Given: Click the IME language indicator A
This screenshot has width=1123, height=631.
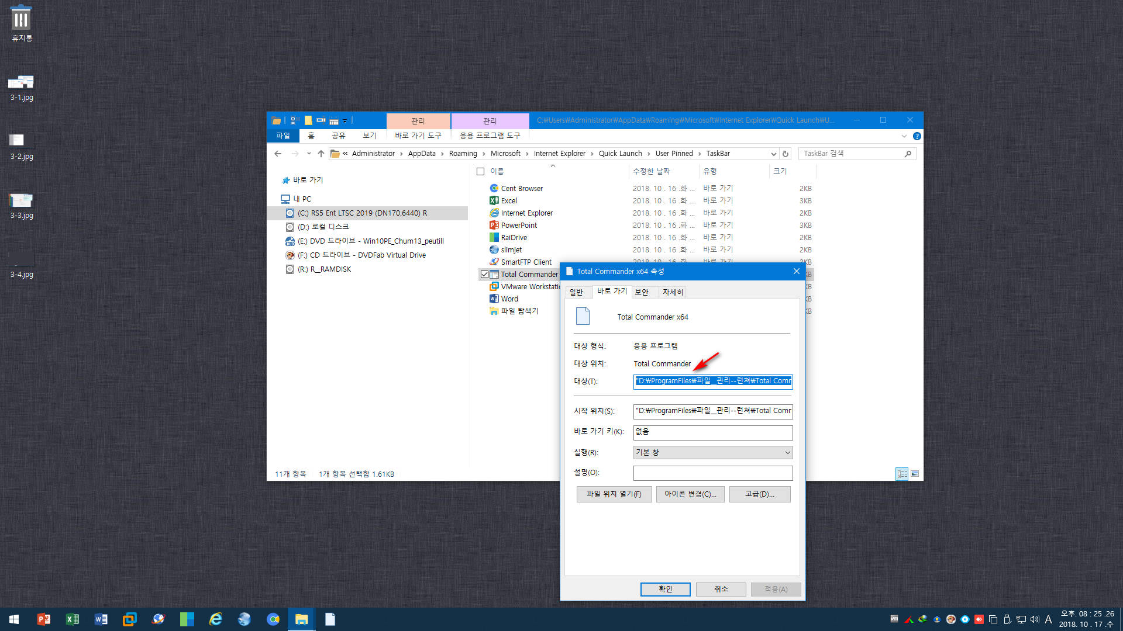Looking at the screenshot, I should click(1048, 619).
